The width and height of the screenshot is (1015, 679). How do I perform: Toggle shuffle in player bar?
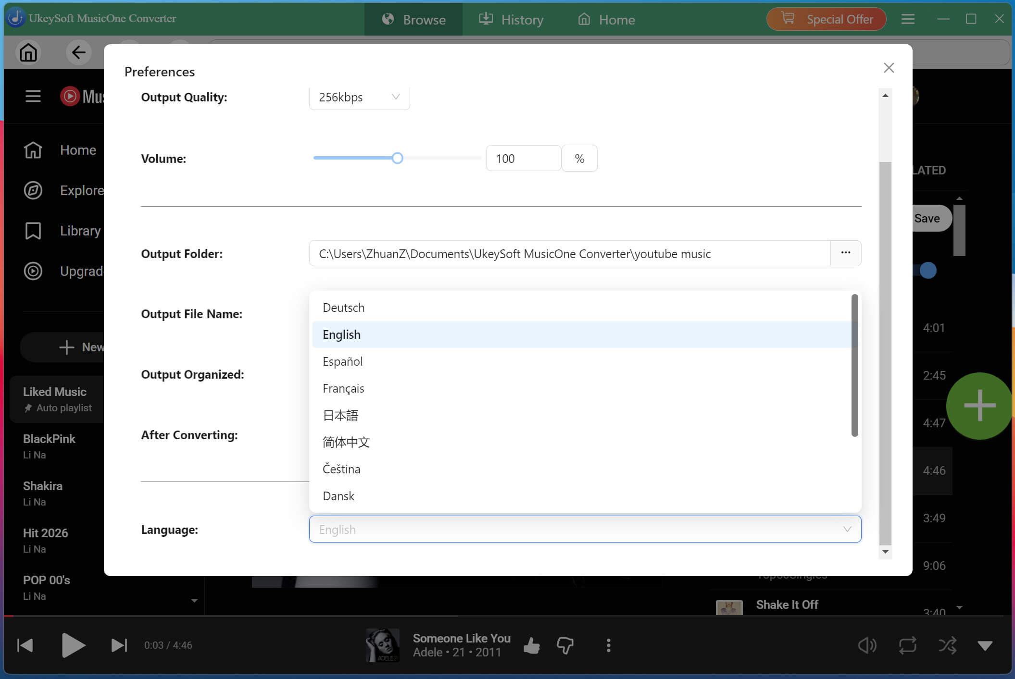coord(947,645)
